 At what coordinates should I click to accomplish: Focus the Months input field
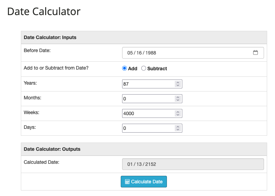point(152,99)
